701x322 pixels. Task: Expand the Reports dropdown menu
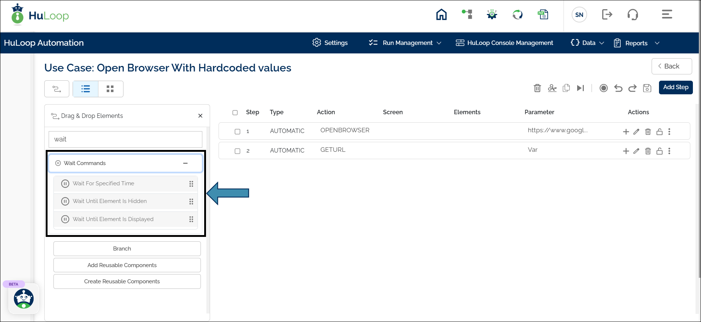[637, 43]
